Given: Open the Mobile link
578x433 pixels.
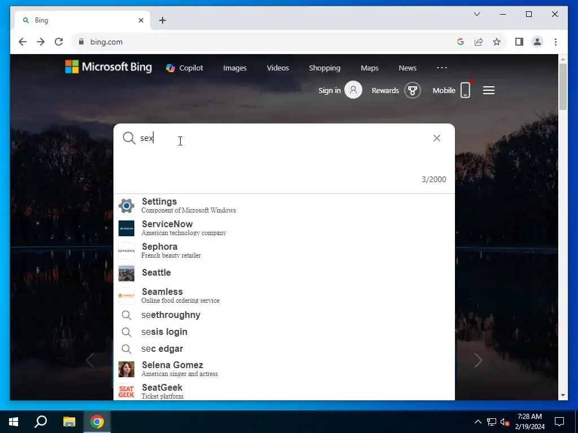Looking at the screenshot, I should [x=444, y=90].
